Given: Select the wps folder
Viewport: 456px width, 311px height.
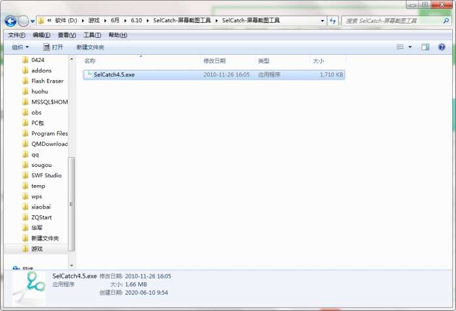Looking at the screenshot, I should click(x=36, y=196).
